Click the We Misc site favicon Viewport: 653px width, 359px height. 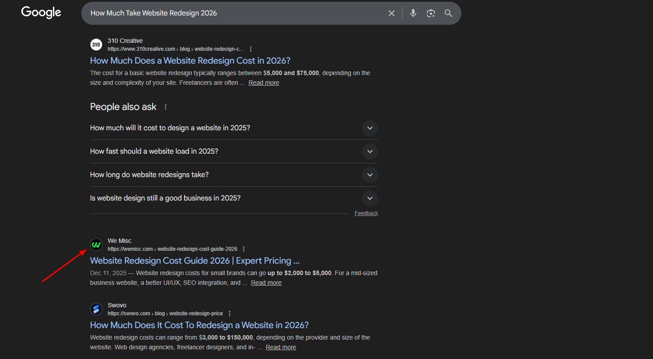click(96, 245)
